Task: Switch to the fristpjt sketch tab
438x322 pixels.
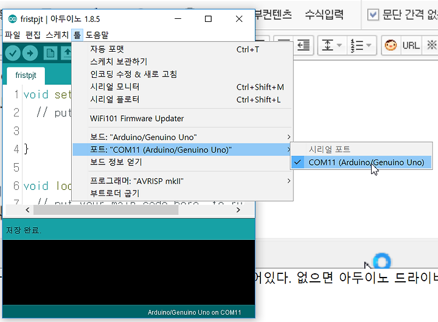Action: click(26, 75)
